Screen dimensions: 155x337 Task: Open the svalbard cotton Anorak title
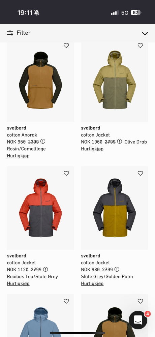click(22, 131)
